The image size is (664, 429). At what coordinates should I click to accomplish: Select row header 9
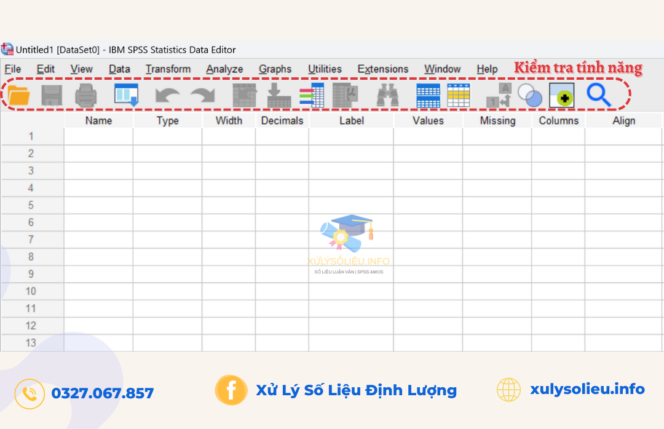[x=32, y=274]
